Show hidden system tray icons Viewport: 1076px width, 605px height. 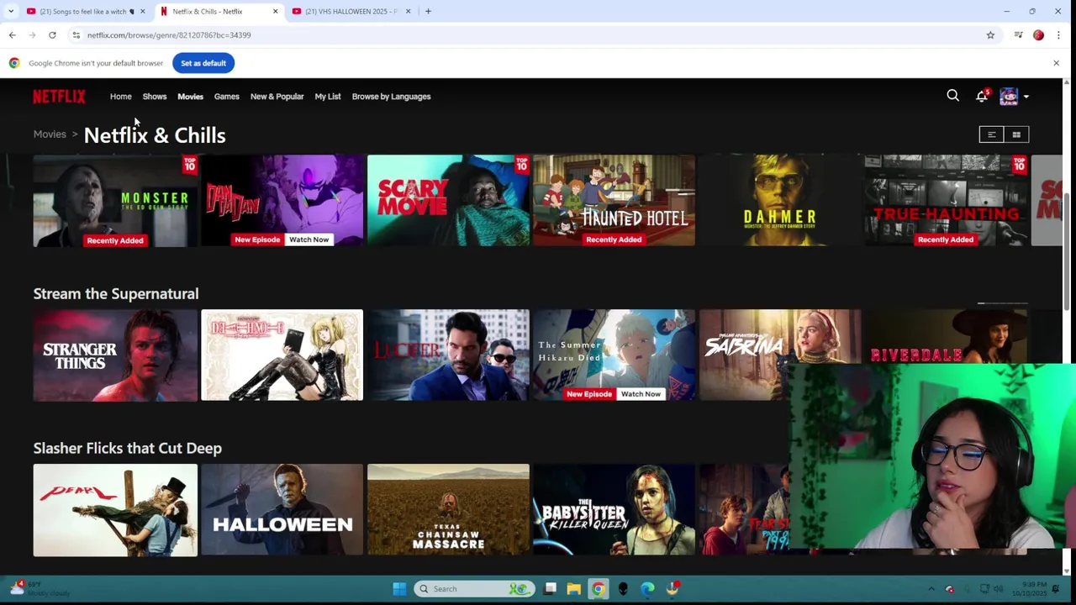pos(931,589)
